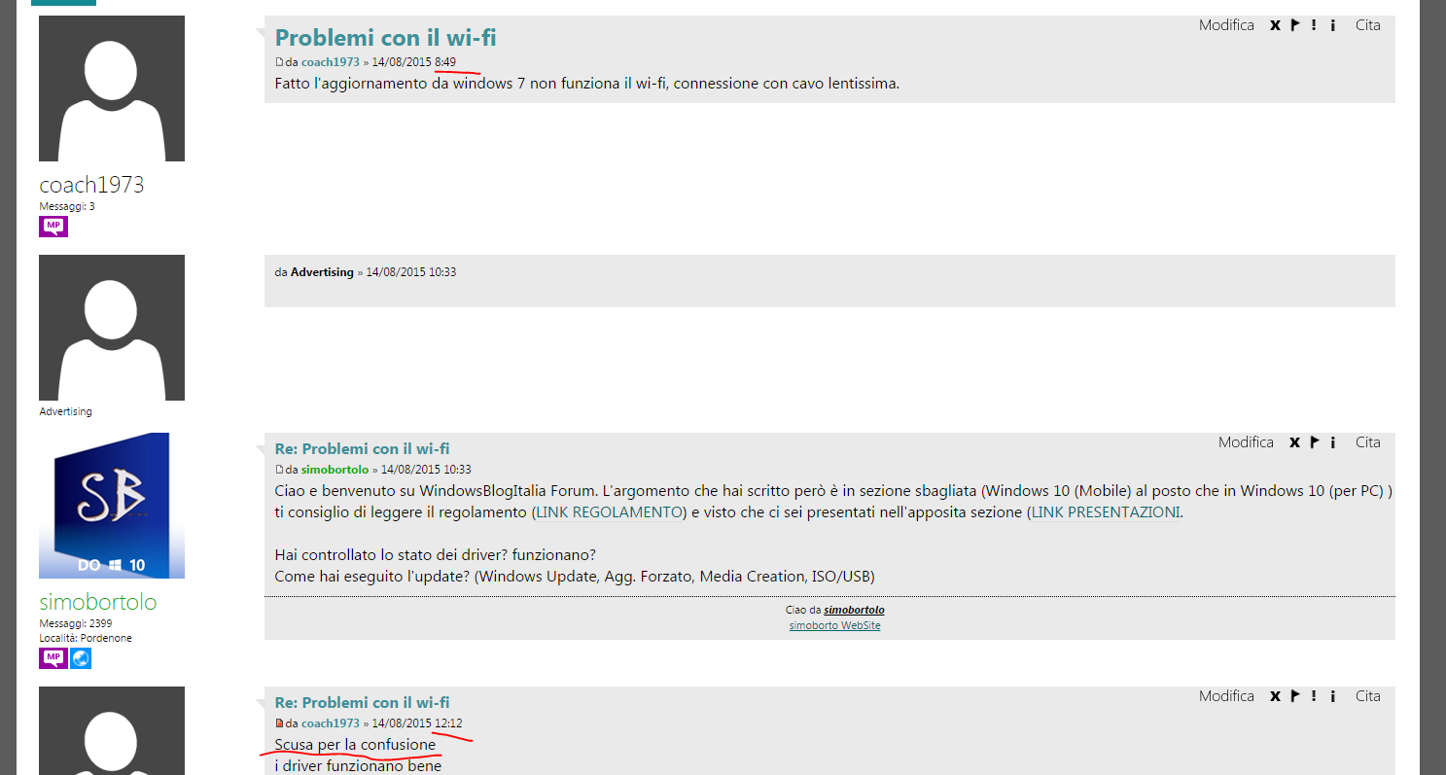
Task: Follow the LINK REGOLAMENTO link
Action: (610, 512)
